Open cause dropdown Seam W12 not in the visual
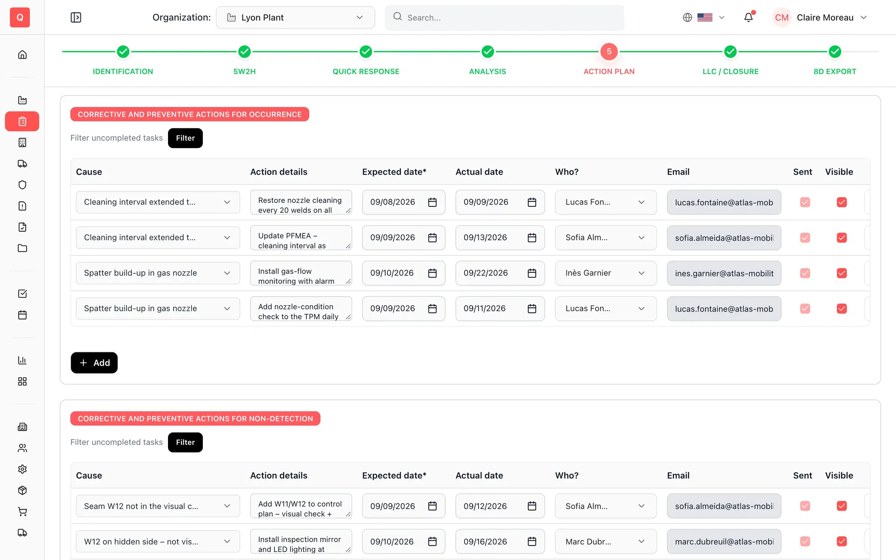The width and height of the screenshot is (896, 560). (x=158, y=506)
